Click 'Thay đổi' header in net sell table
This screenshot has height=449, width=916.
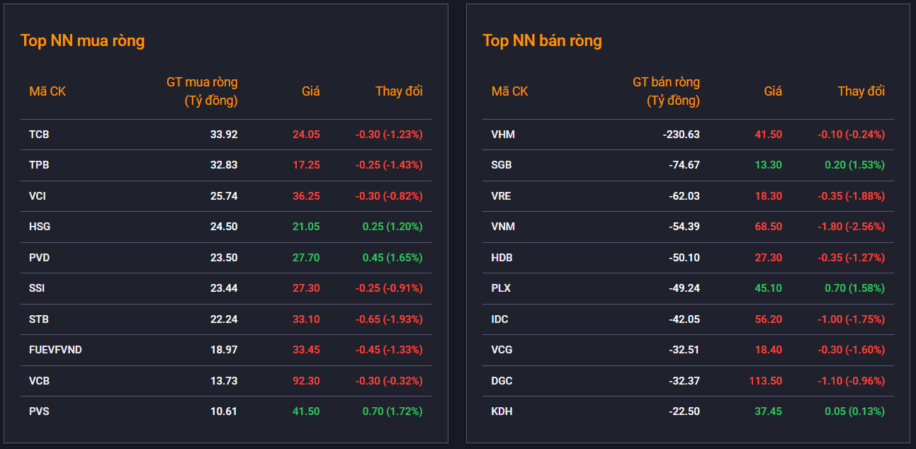[x=861, y=91]
